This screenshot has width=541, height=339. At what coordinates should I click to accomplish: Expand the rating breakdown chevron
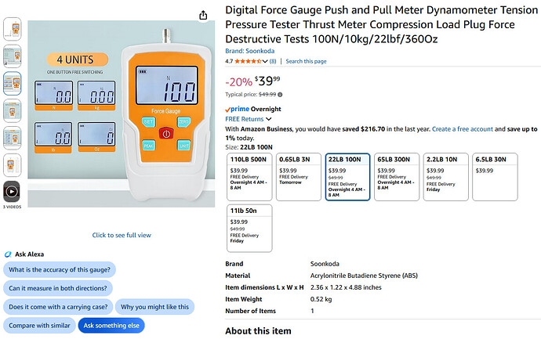click(x=265, y=61)
